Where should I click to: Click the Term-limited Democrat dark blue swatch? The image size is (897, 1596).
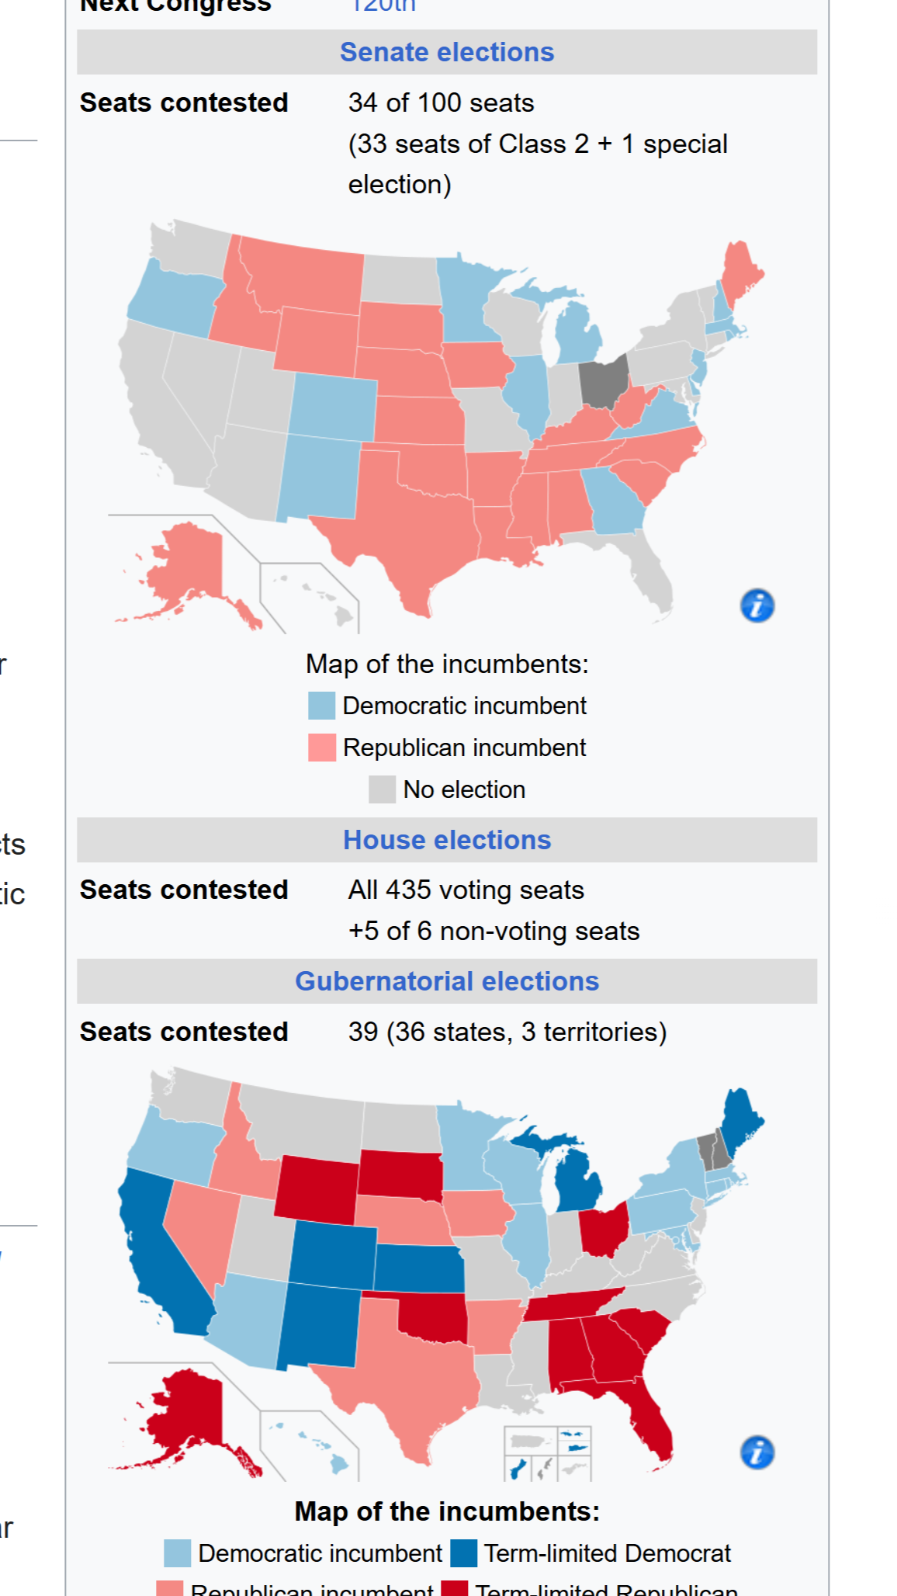[463, 1553]
